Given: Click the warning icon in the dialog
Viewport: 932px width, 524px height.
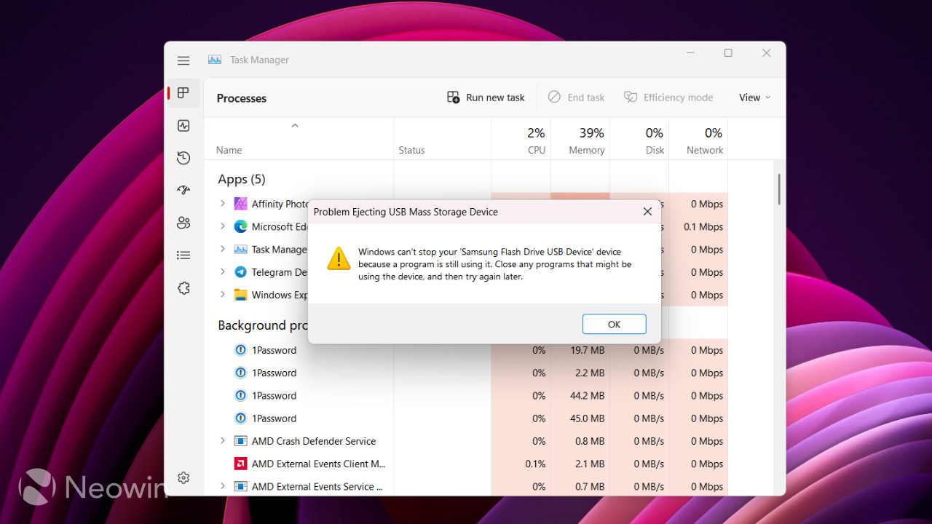Looking at the screenshot, I should pos(339,258).
